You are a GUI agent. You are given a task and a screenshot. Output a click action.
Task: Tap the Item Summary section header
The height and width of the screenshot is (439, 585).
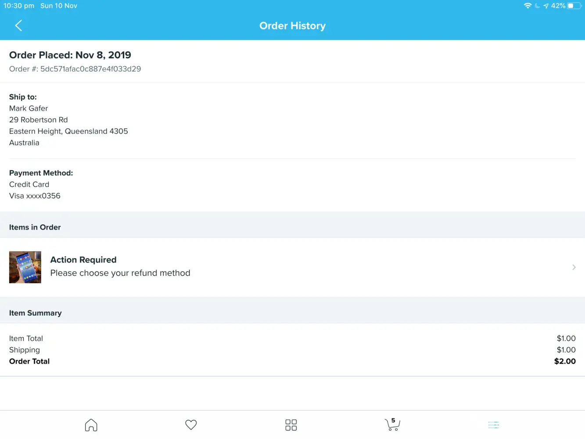(36, 313)
